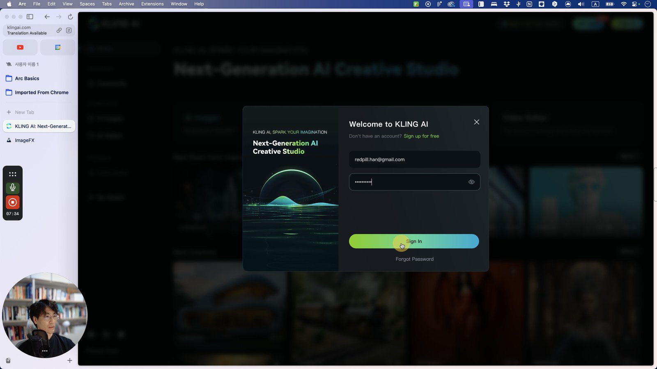Copy page link icon in URL bar
Screen dimensions: 657x369
click(x=59, y=30)
